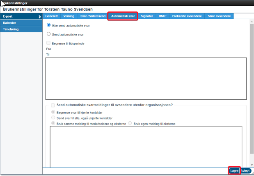
Task: Show the Blokkerte avsendere tab
Action: [x=188, y=16]
